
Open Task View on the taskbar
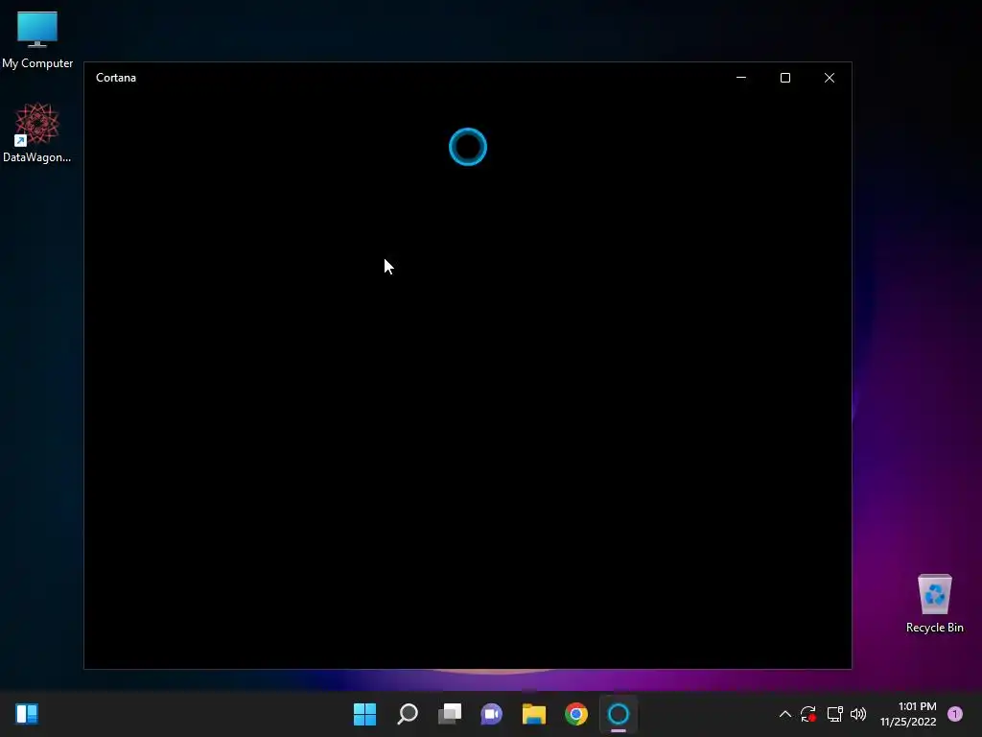coord(450,714)
